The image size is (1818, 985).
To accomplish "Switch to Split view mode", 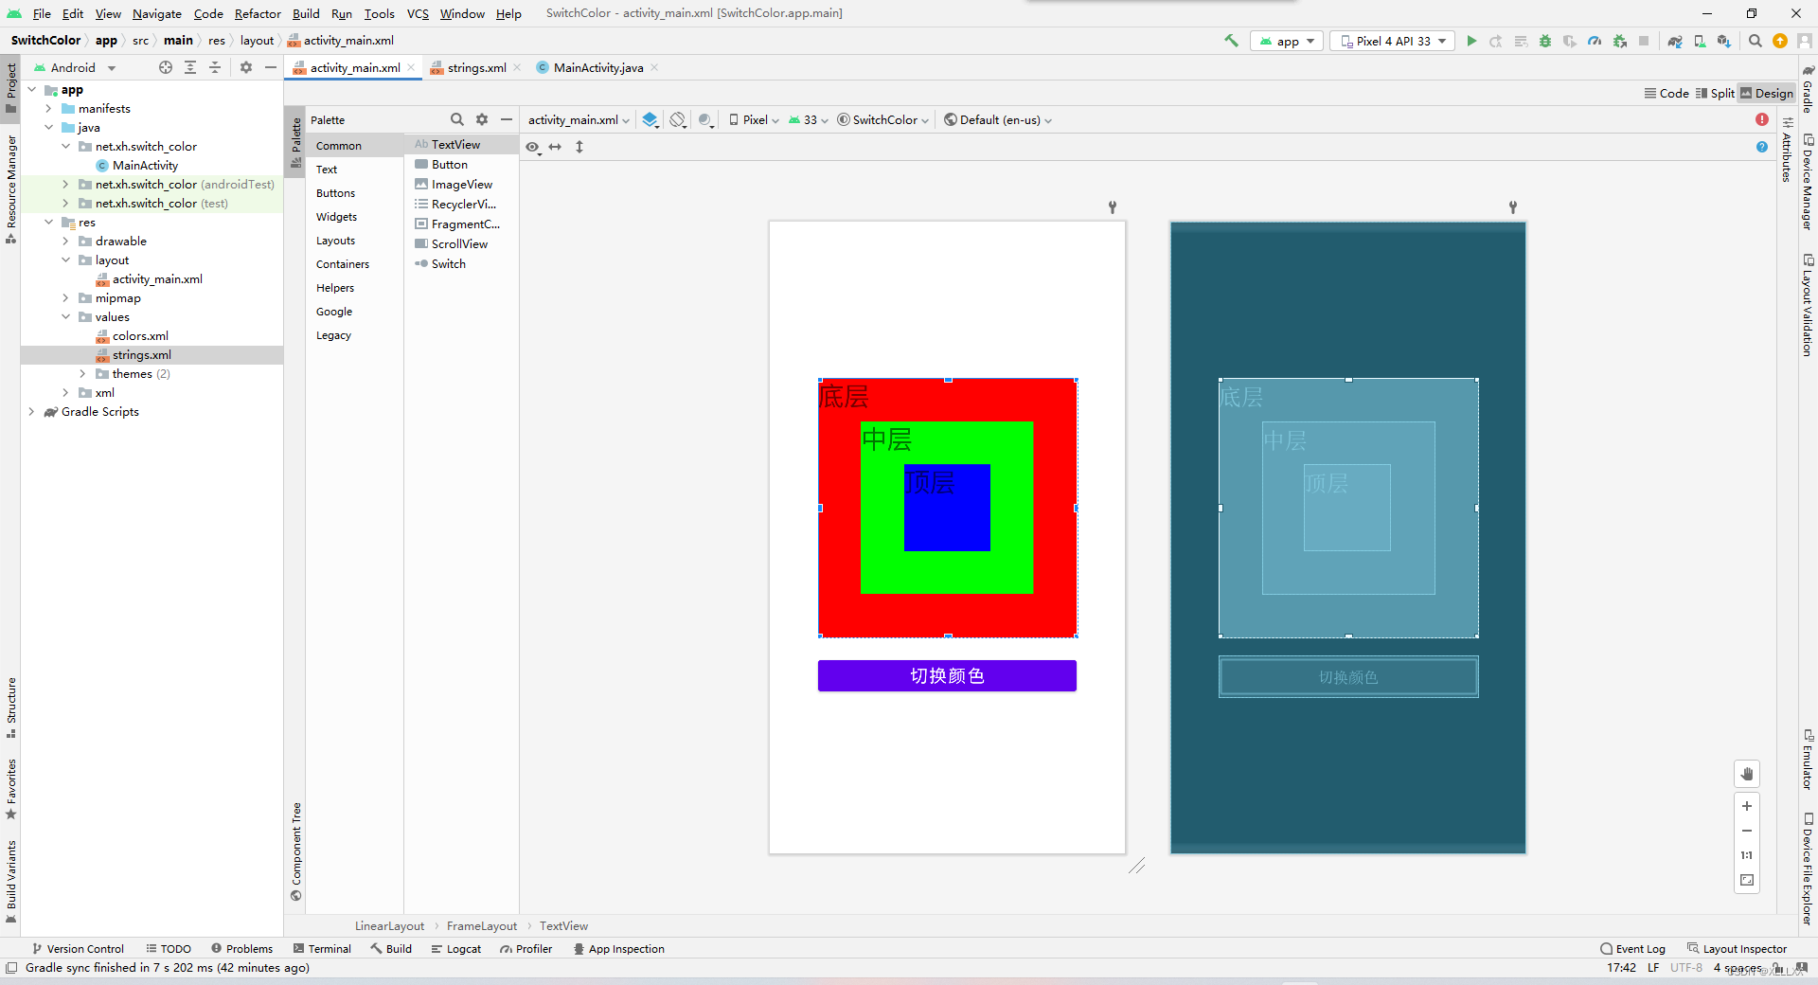I will 1715,93.
